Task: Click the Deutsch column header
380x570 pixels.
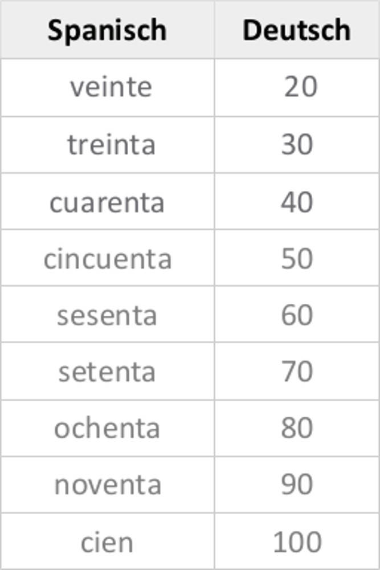Action: 296,30
